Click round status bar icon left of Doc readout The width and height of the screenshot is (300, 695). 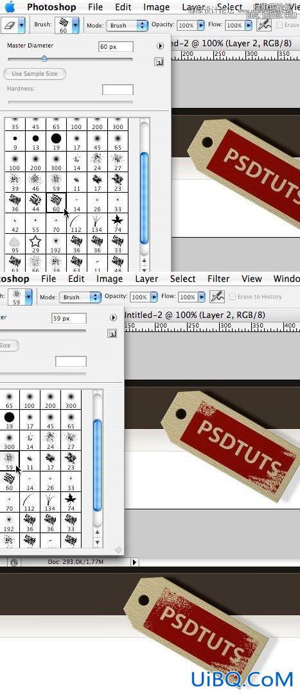(x=13, y=563)
